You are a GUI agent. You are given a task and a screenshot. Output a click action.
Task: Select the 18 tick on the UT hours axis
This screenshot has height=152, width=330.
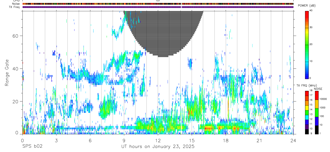(225, 140)
